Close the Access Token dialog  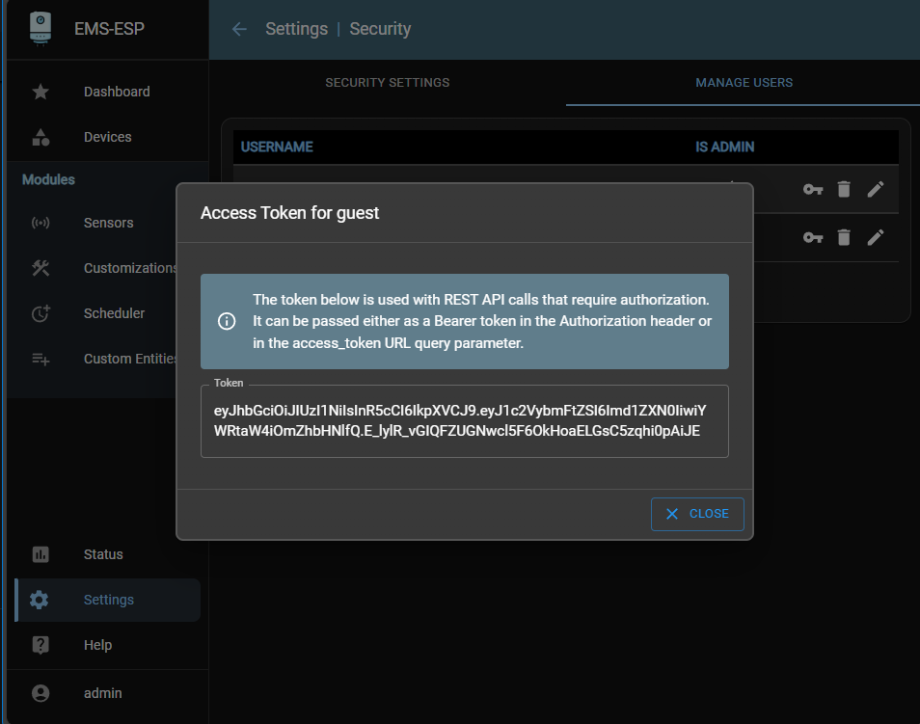click(697, 514)
